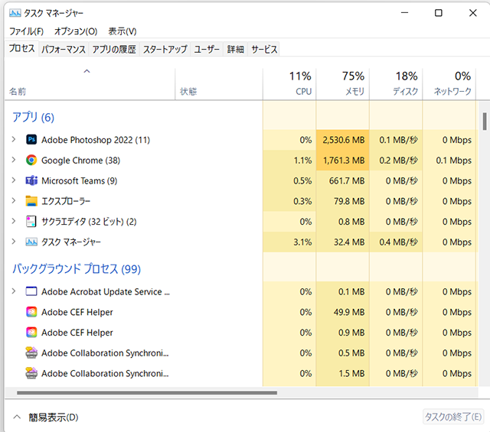490x432 pixels.
Task: Click the Adobe Acrobat Update Service icon
Action: [x=31, y=291]
